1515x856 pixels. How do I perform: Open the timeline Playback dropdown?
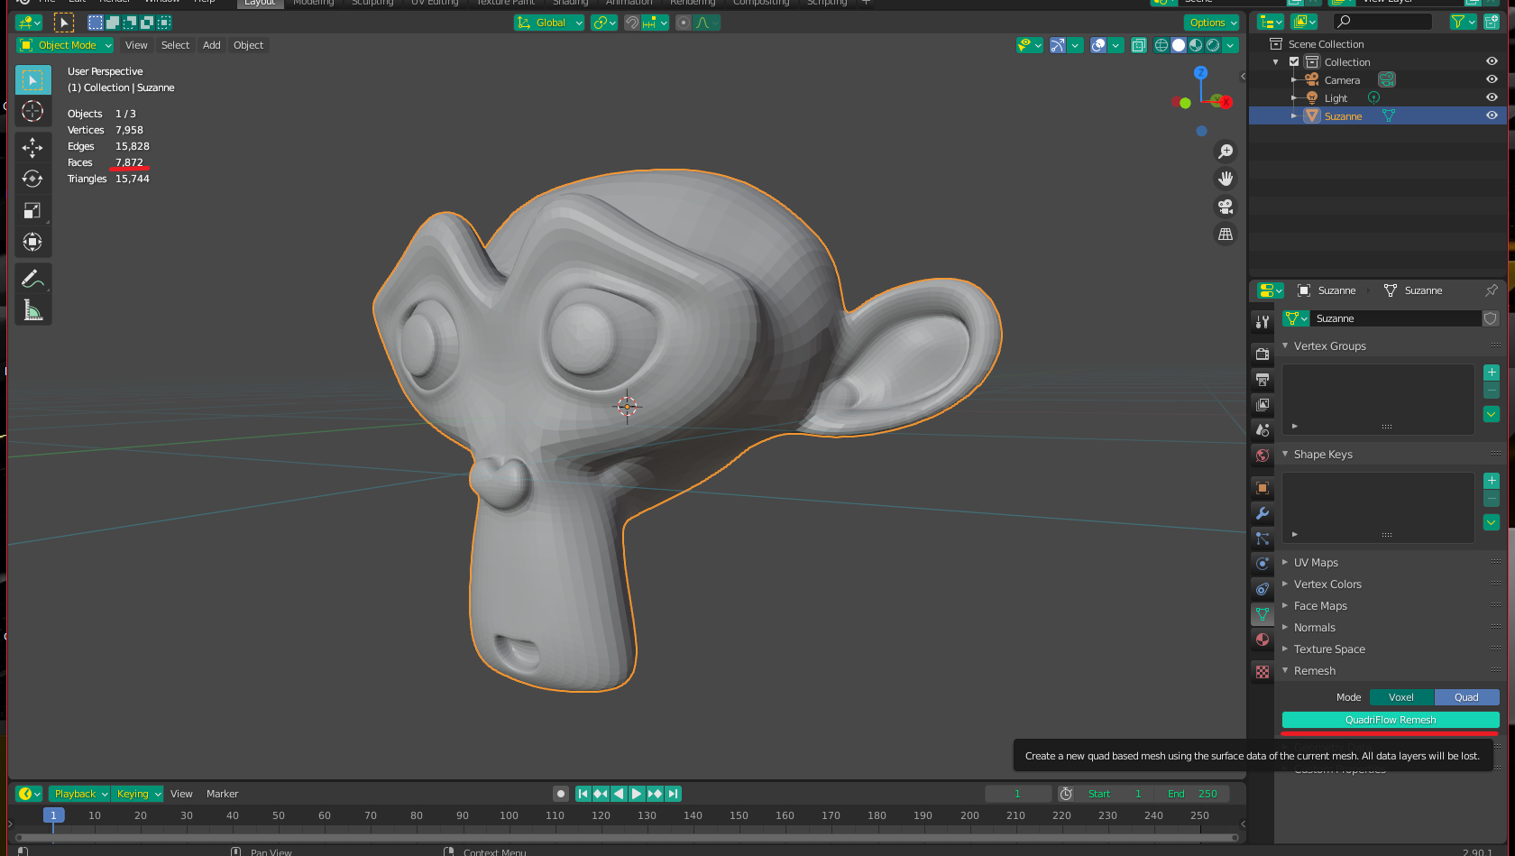[x=79, y=794]
